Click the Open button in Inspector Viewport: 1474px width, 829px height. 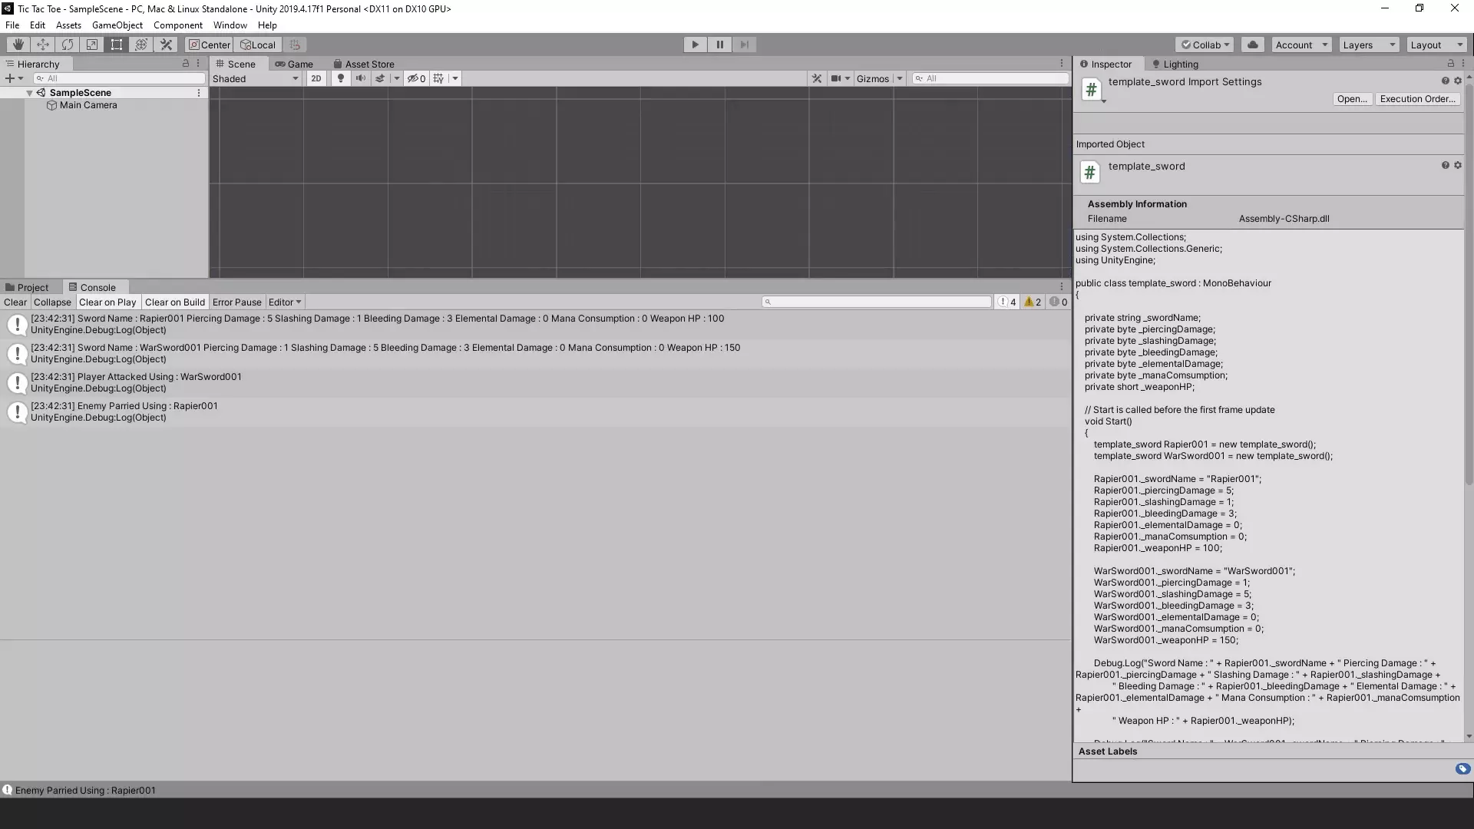(x=1353, y=98)
